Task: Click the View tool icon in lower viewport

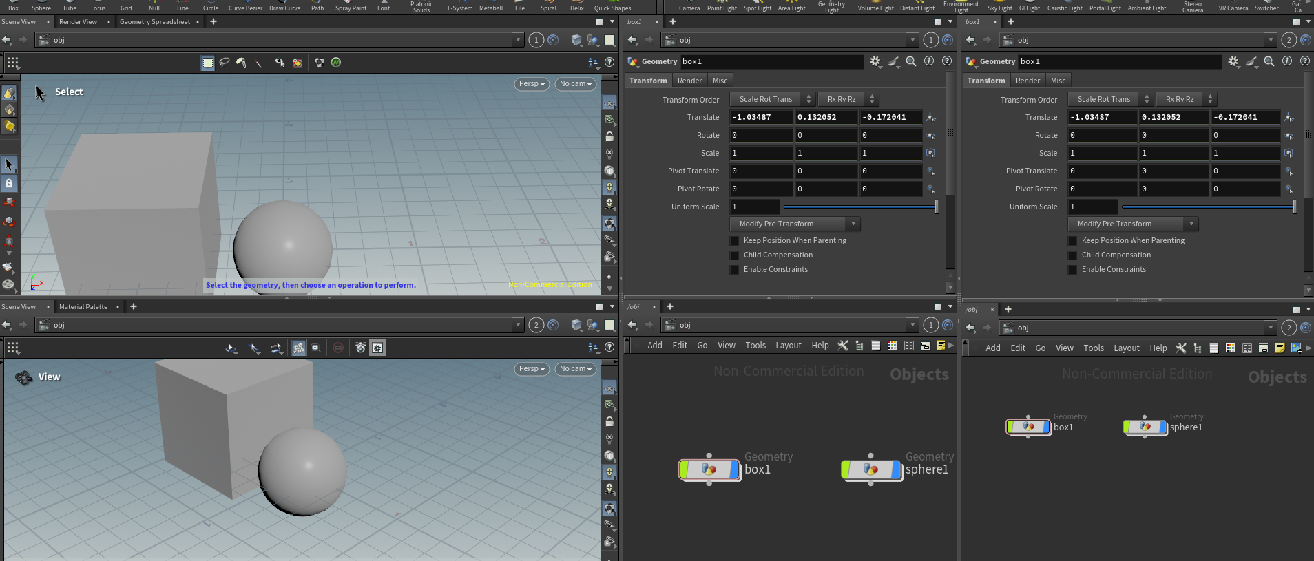Action: click(23, 377)
